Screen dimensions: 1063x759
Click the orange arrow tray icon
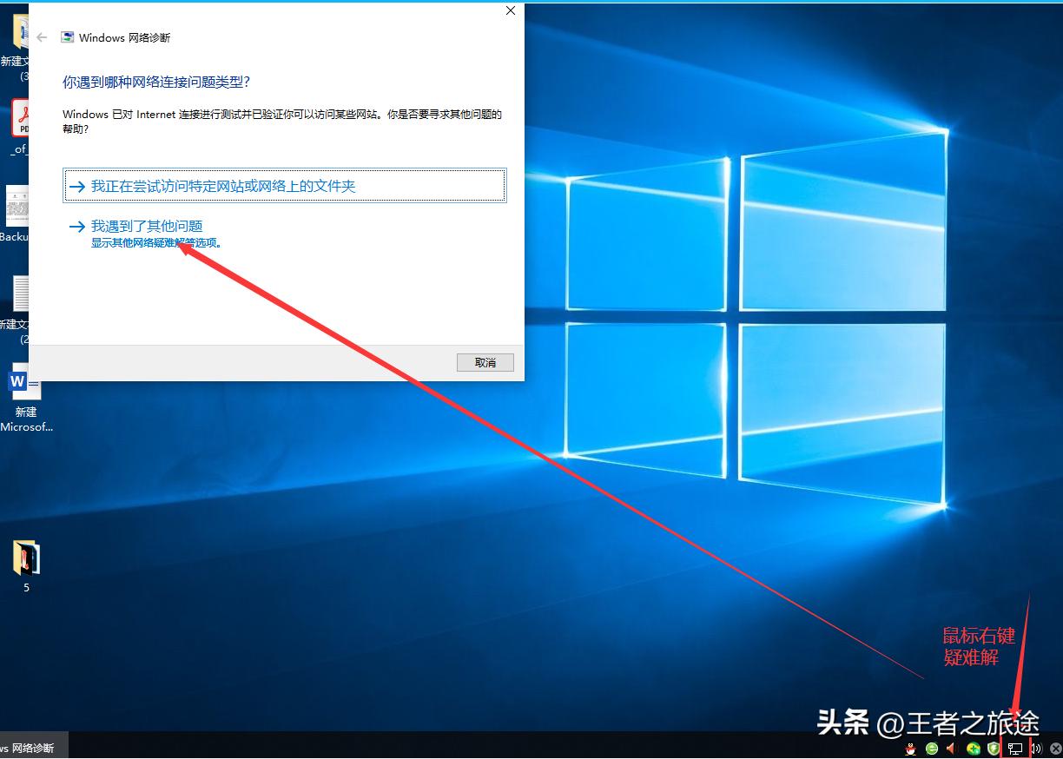coord(952,749)
